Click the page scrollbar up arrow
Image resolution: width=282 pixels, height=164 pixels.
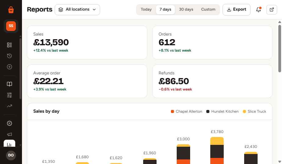click(x=280, y=22)
